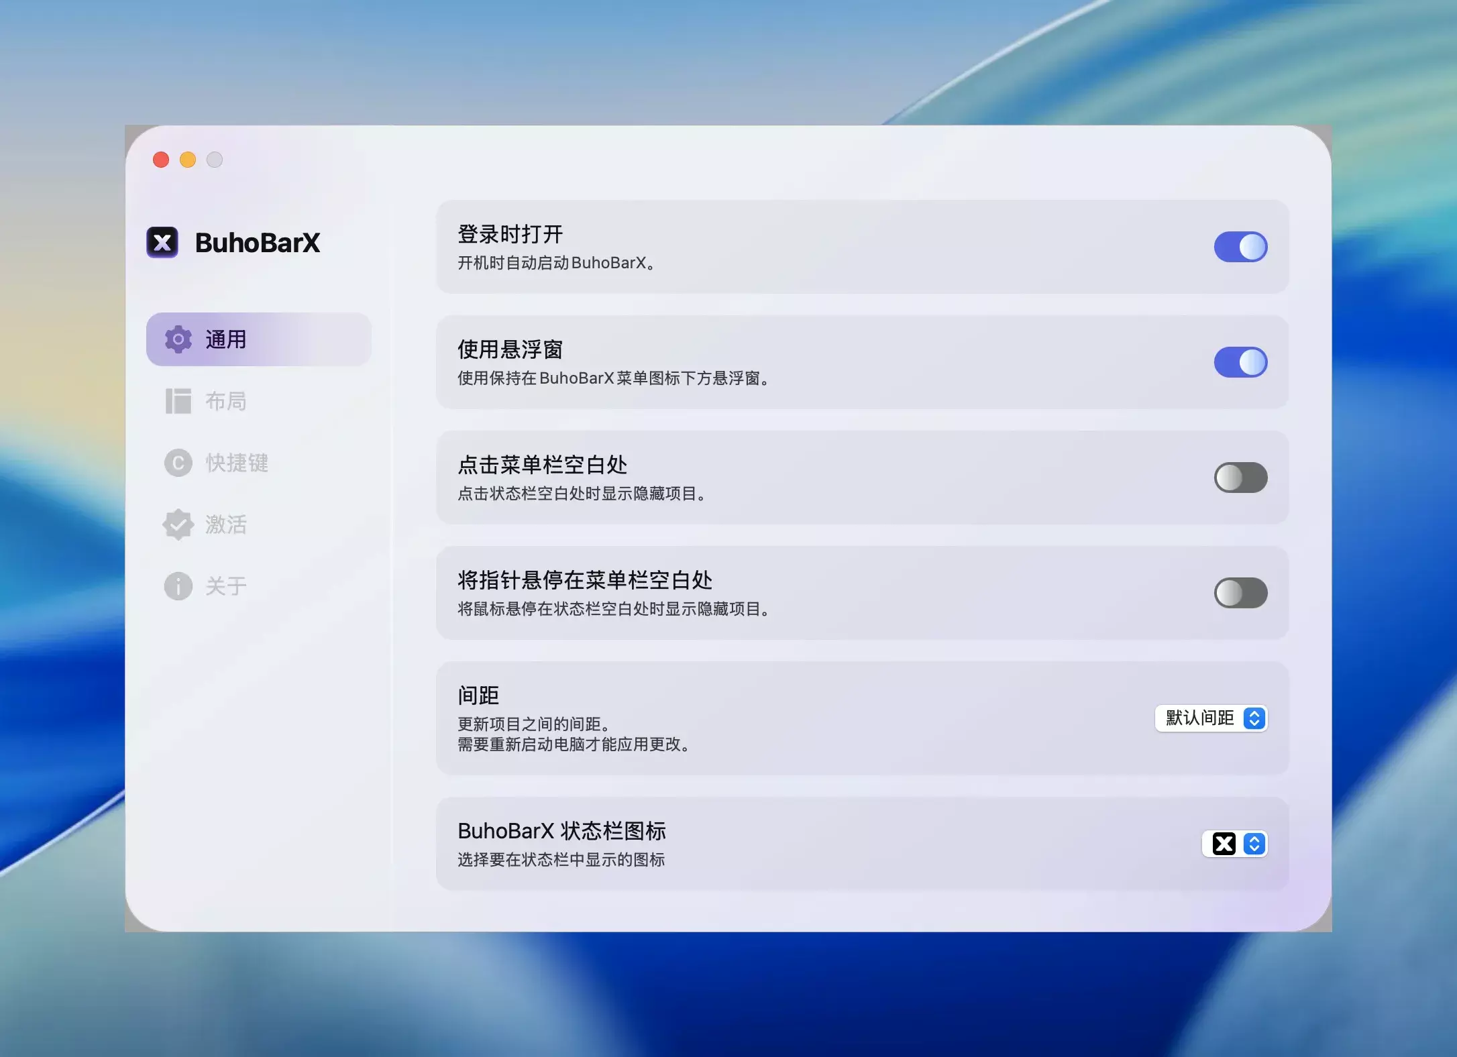The height and width of the screenshot is (1057, 1457).
Task: Disable the 登录时打开 toggle
Action: 1240,247
